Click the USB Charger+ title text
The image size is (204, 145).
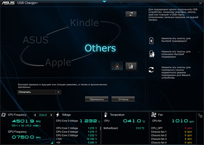tap(28, 3)
